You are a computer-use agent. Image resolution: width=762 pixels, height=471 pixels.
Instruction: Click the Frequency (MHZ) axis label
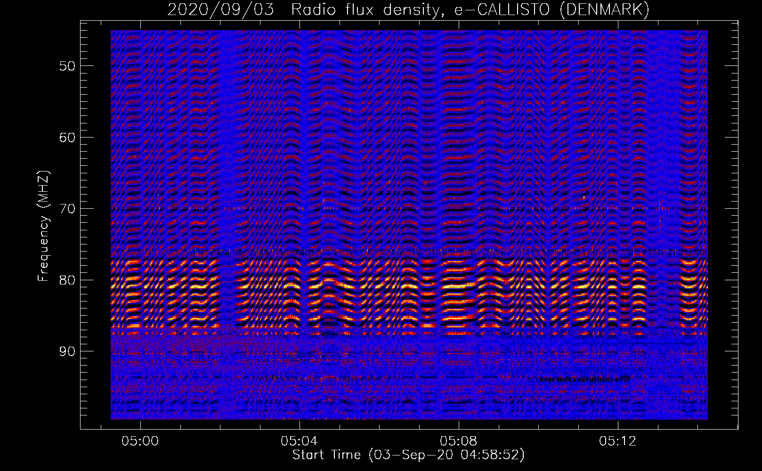pyautogui.click(x=43, y=226)
